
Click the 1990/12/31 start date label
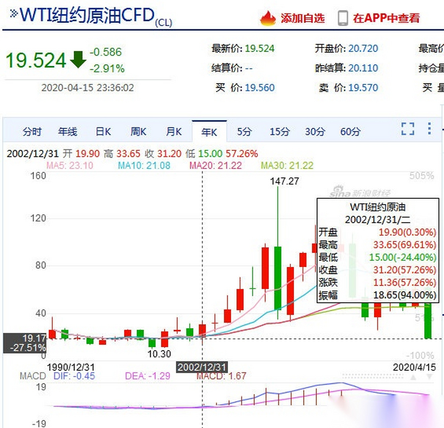71,367
